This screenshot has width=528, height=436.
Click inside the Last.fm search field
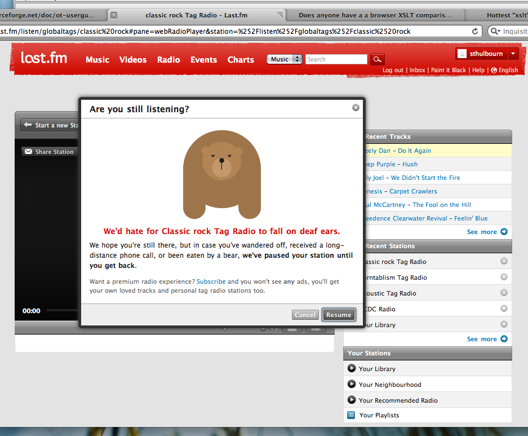coord(336,59)
